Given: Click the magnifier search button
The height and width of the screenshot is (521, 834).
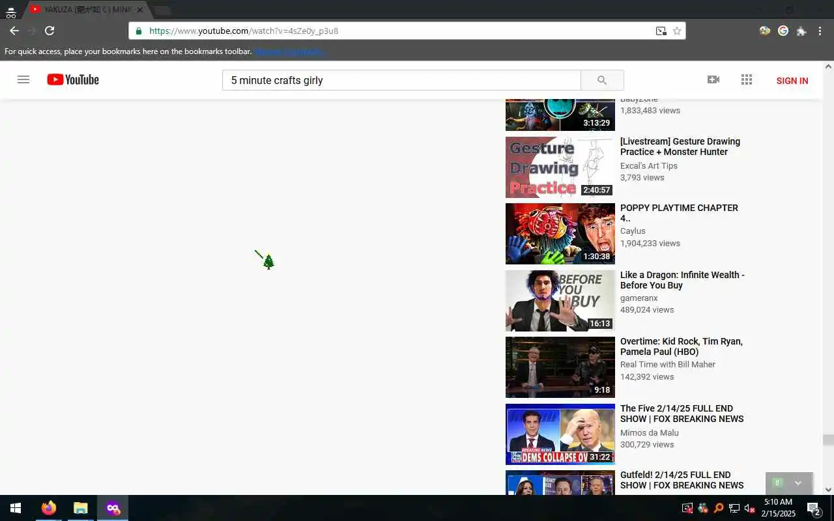Looking at the screenshot, I should coord(602,80).
